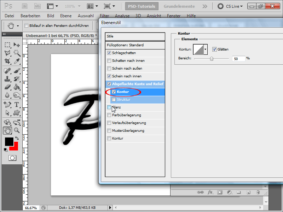Select the Crop tool

pyautogui.click(x=7, y=61)
